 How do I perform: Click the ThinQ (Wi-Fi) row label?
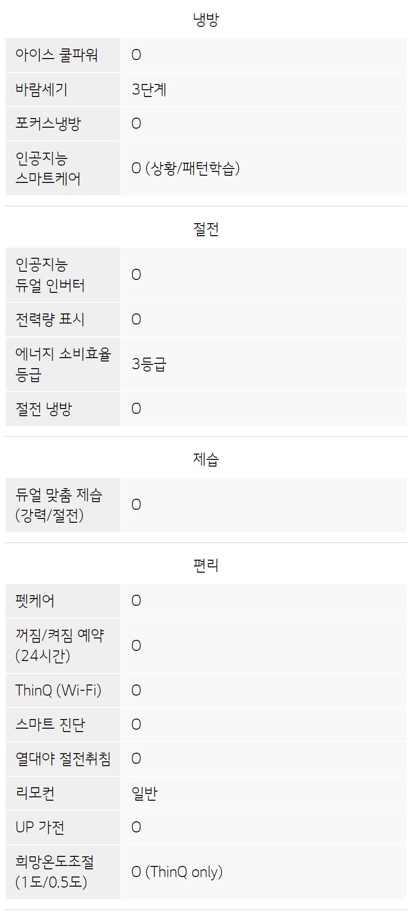(x=58, y=690)
